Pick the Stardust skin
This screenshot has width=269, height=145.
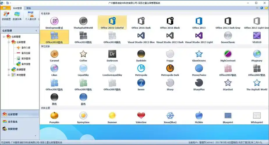(x=228, y=84)
